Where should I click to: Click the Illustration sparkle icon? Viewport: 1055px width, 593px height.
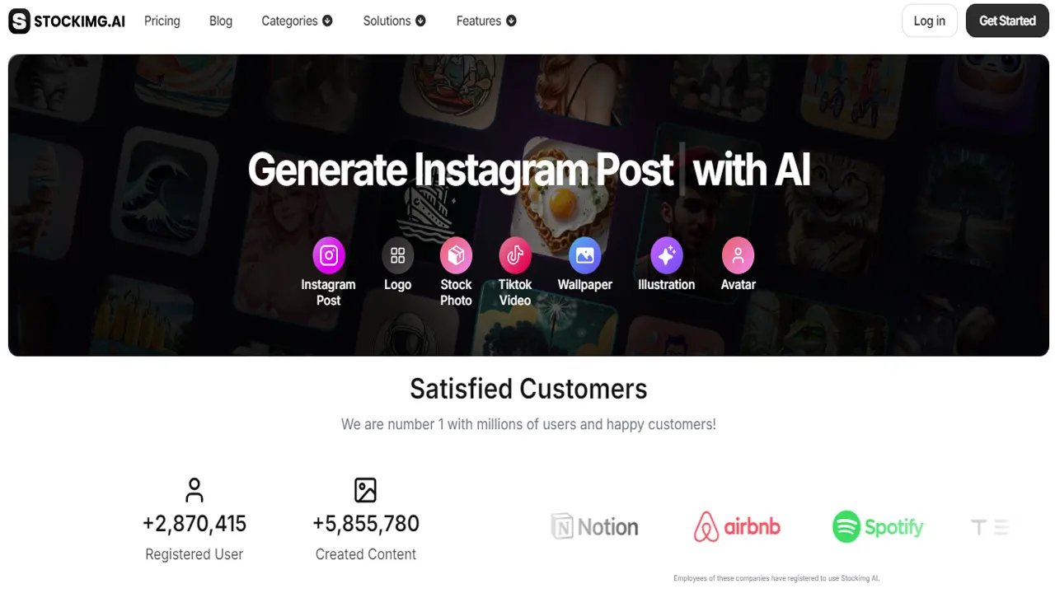coord(667,255)
